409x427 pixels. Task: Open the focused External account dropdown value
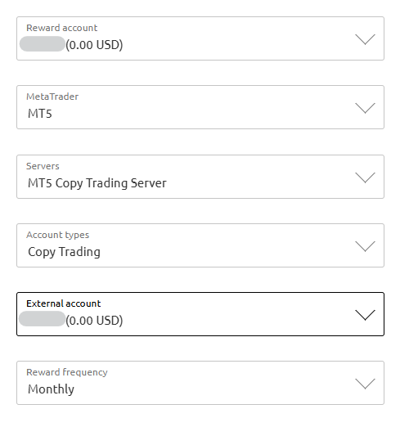click(x=200, y=314)
